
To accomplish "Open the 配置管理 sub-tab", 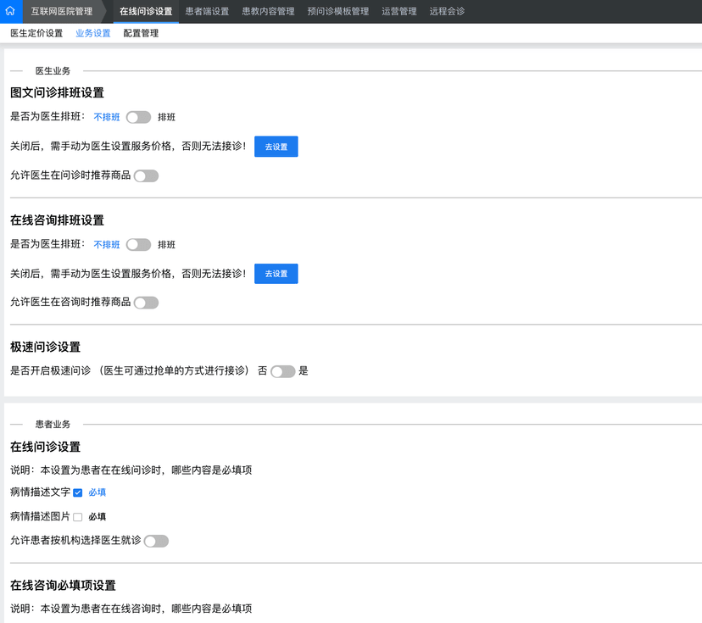I will [141, 33].
